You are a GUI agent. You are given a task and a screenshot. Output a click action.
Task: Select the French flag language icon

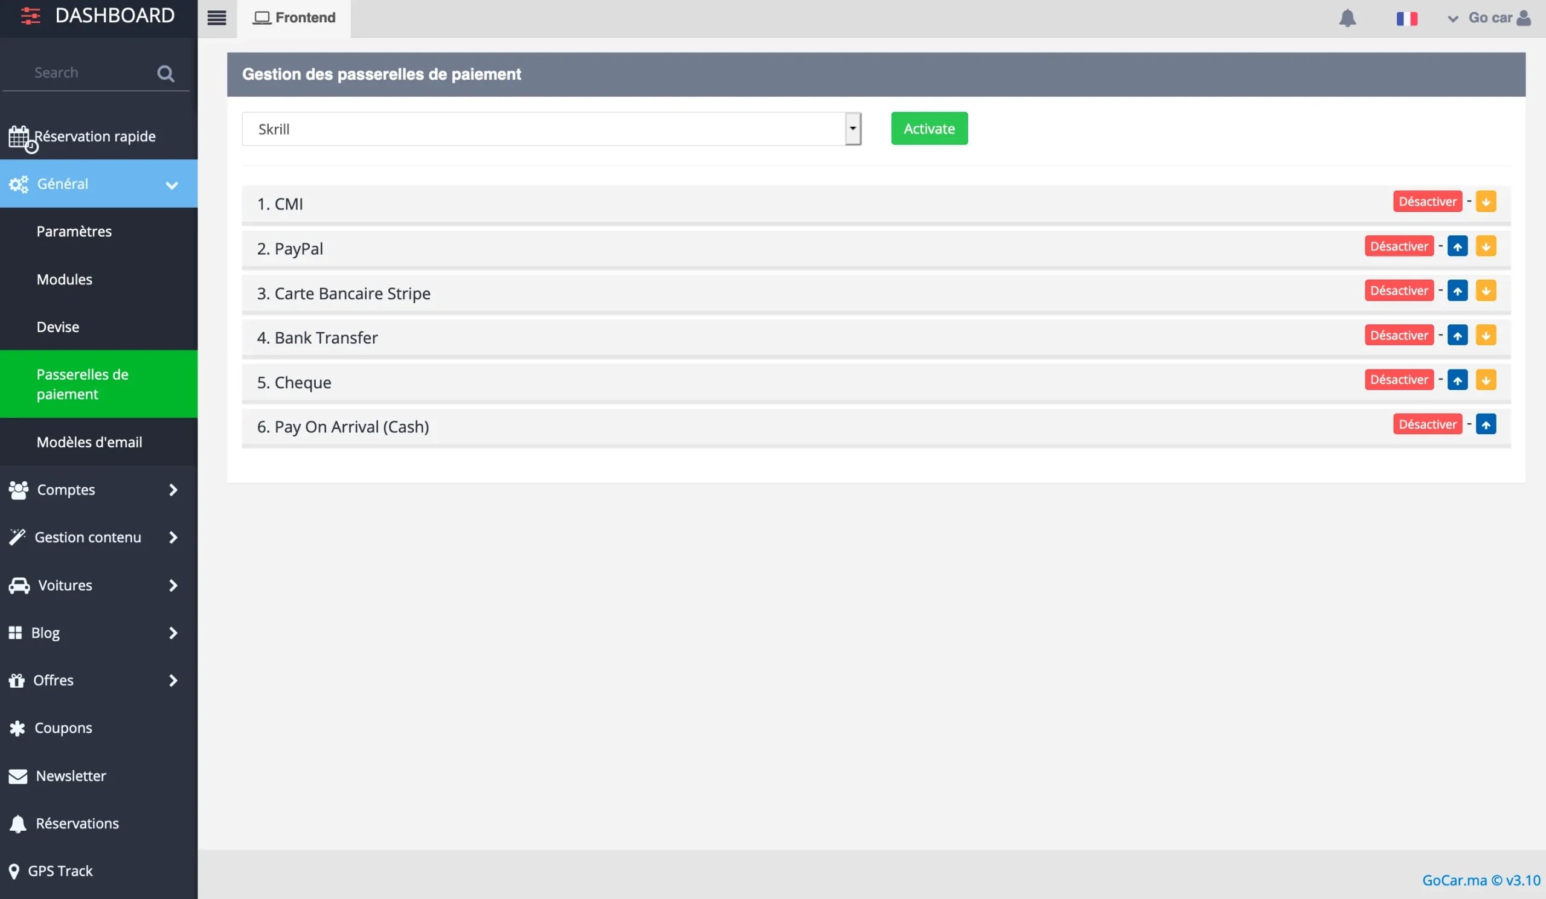(x=1406, y=18)
